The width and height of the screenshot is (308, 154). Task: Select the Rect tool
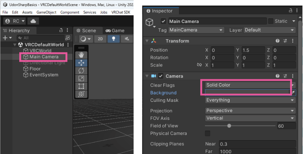click(81, 86)
